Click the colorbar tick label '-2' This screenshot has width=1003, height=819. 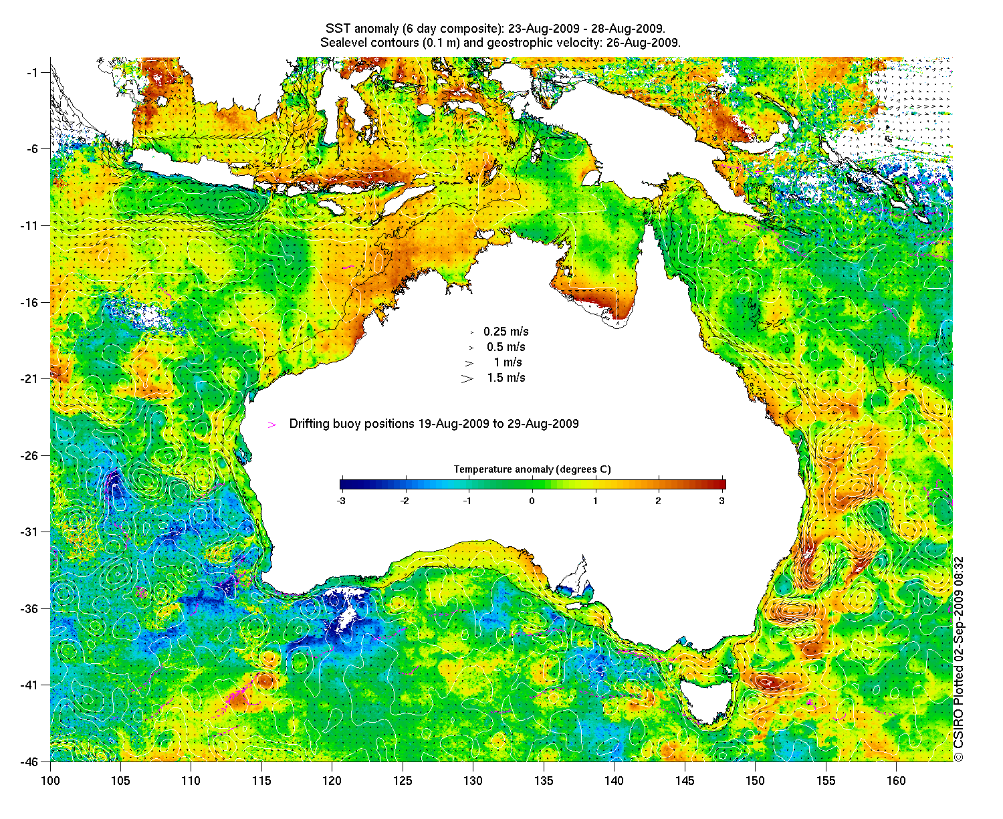tap(404, 500)
